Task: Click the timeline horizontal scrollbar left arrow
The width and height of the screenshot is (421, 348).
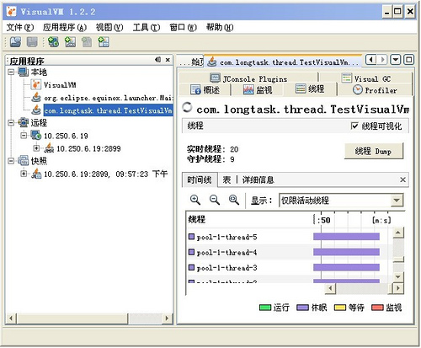Action: (330, 288)
